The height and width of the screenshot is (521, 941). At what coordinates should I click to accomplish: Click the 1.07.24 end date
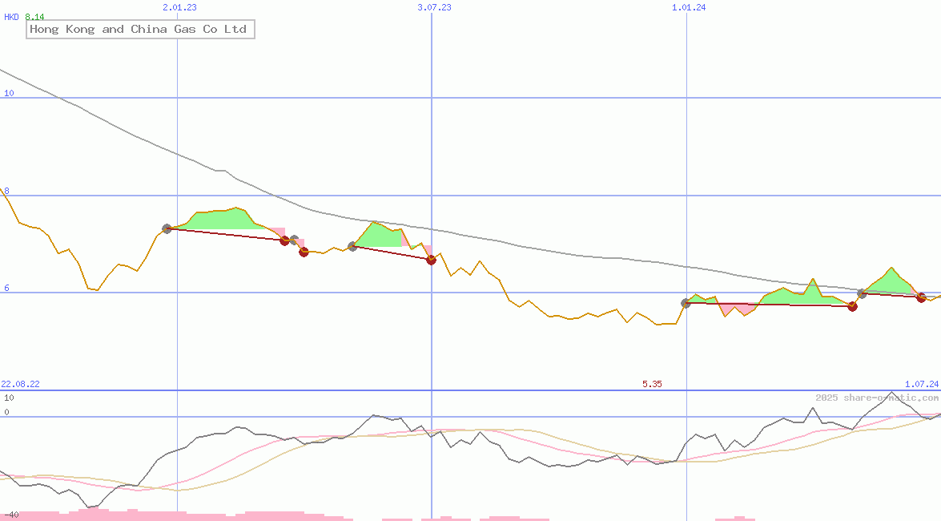tap(922, 384)
